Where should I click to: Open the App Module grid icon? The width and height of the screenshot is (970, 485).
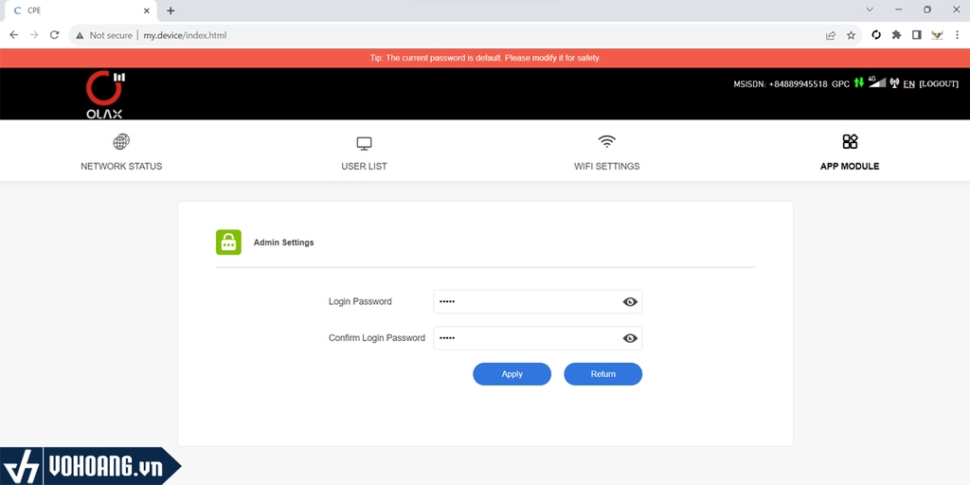850,142
